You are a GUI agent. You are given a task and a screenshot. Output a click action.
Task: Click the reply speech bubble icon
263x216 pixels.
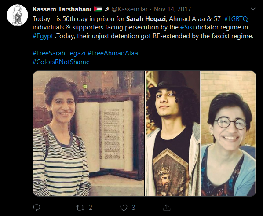tap(37, 208)
